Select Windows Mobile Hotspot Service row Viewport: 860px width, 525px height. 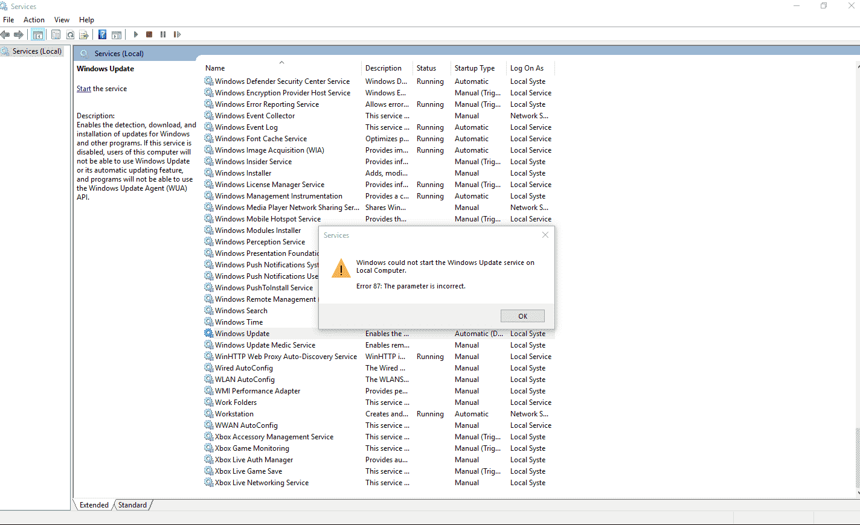(379, 219)
